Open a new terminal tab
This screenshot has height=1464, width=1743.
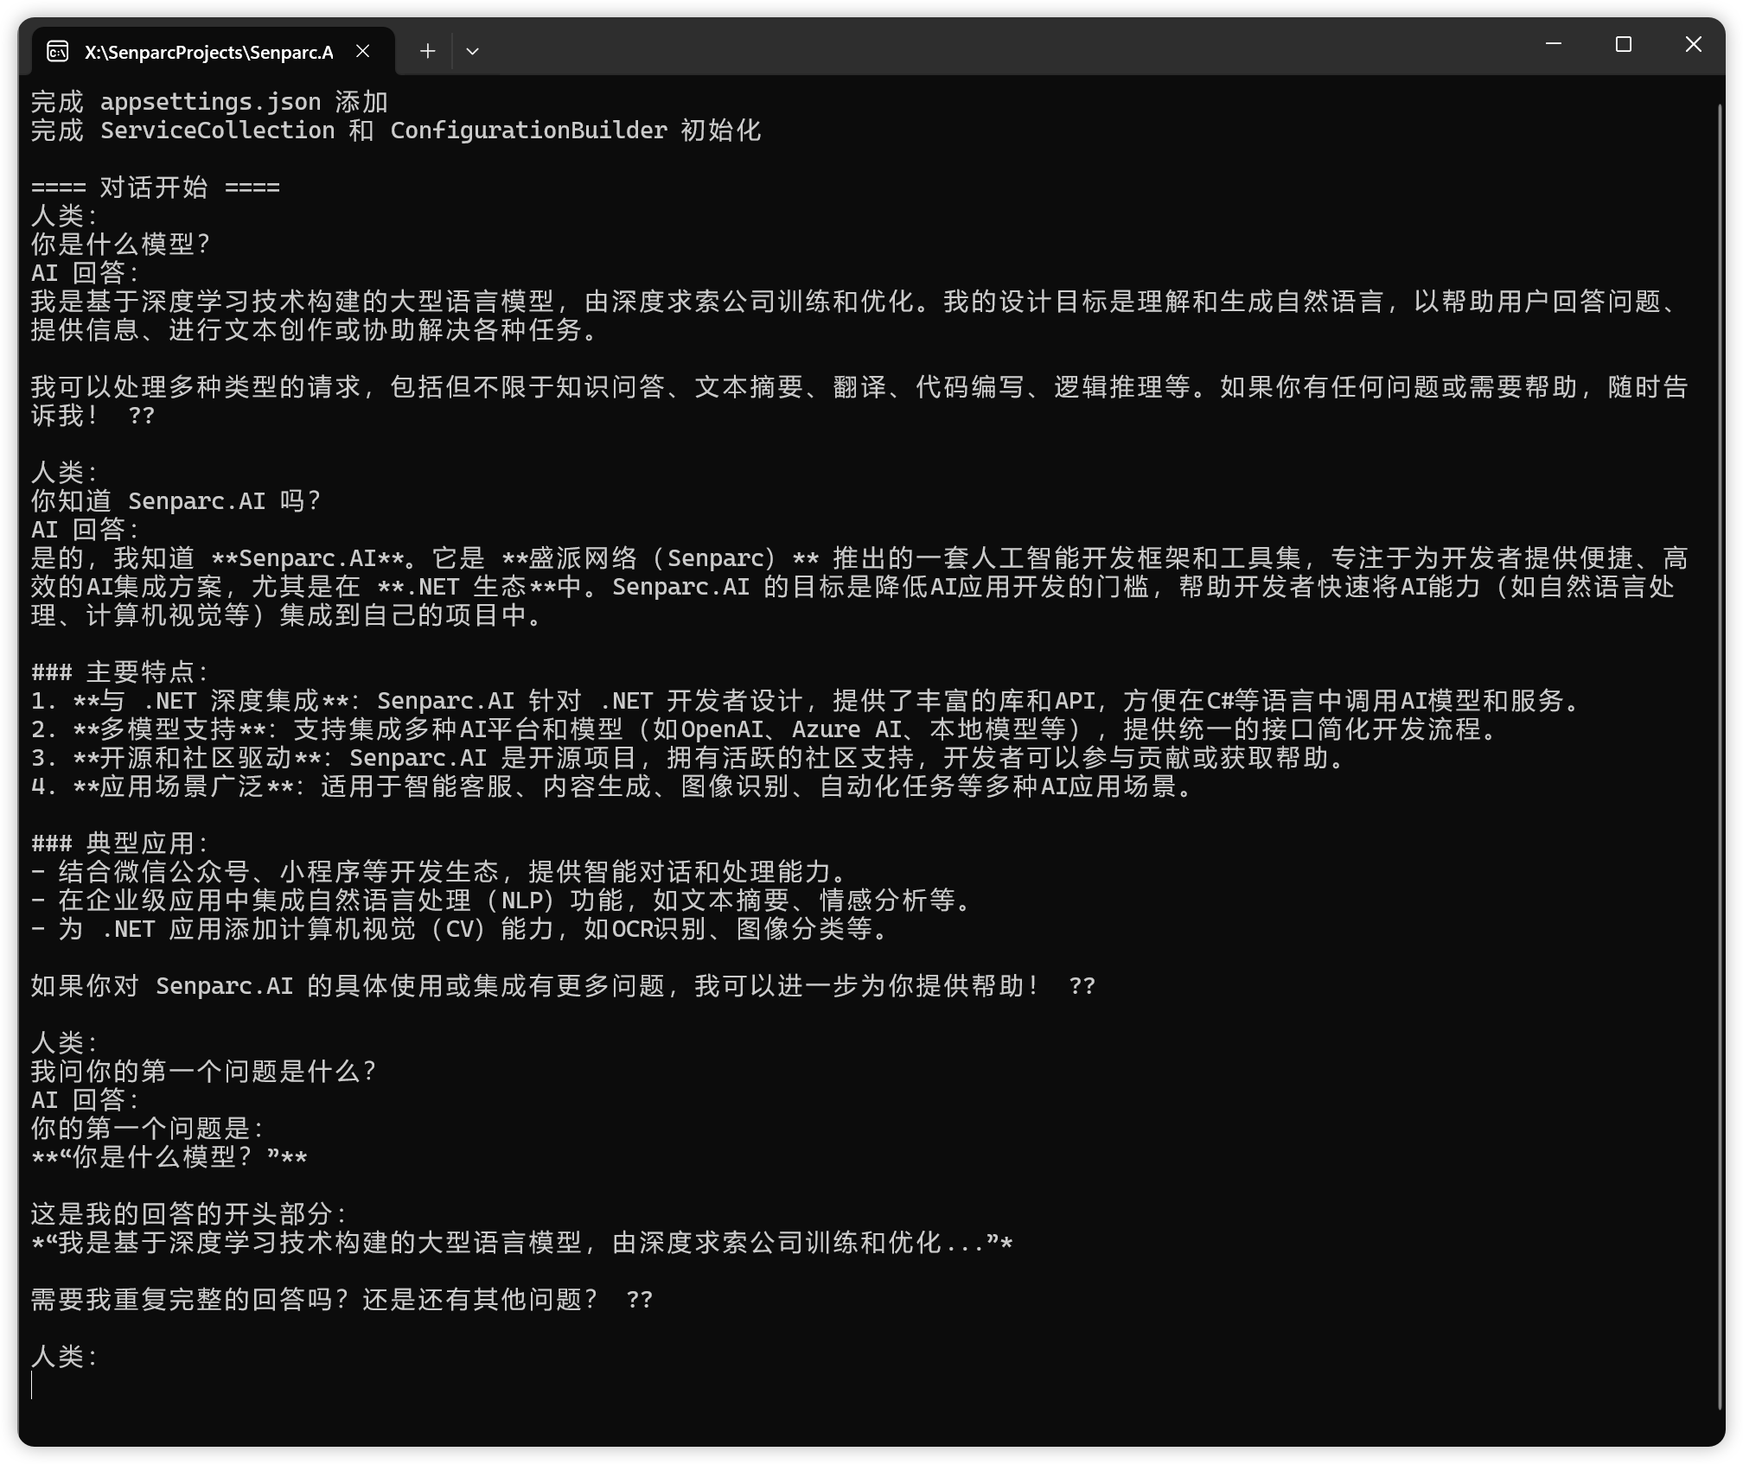click(427, 52)
